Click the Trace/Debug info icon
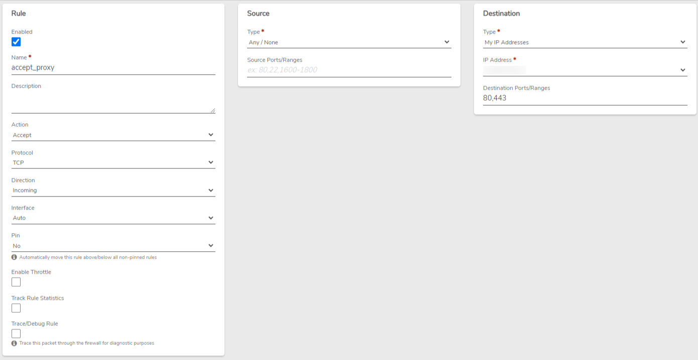Screen dimensions: 698x360 [14, 343]
